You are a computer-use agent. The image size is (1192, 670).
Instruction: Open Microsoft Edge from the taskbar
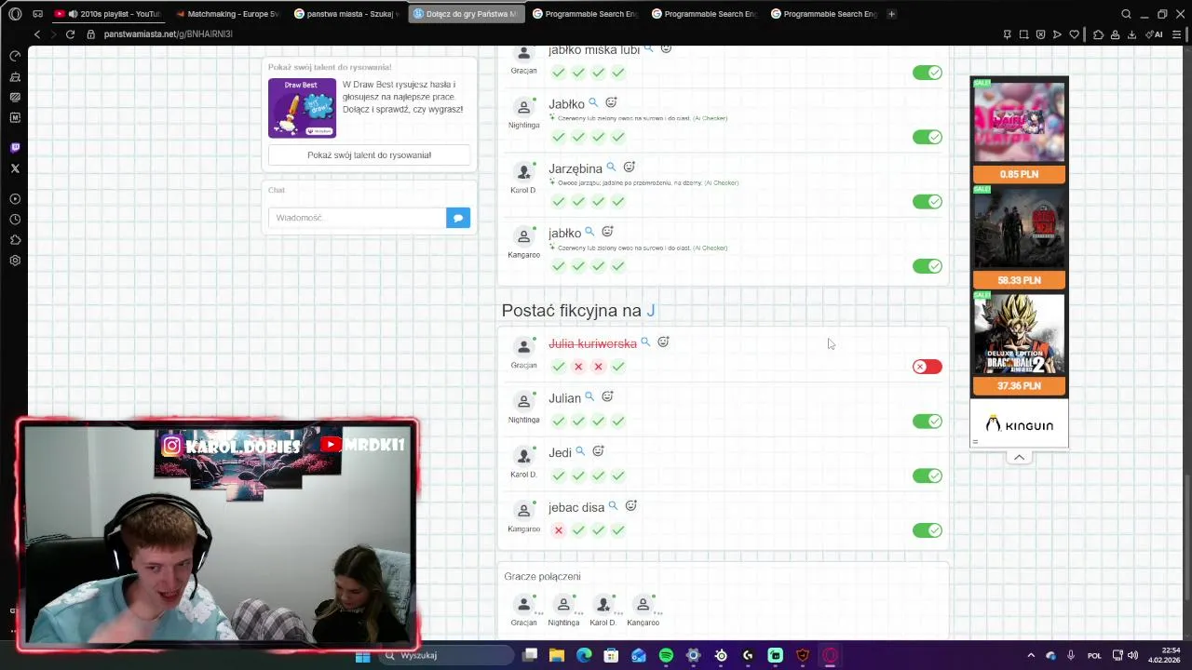point(584,655)
